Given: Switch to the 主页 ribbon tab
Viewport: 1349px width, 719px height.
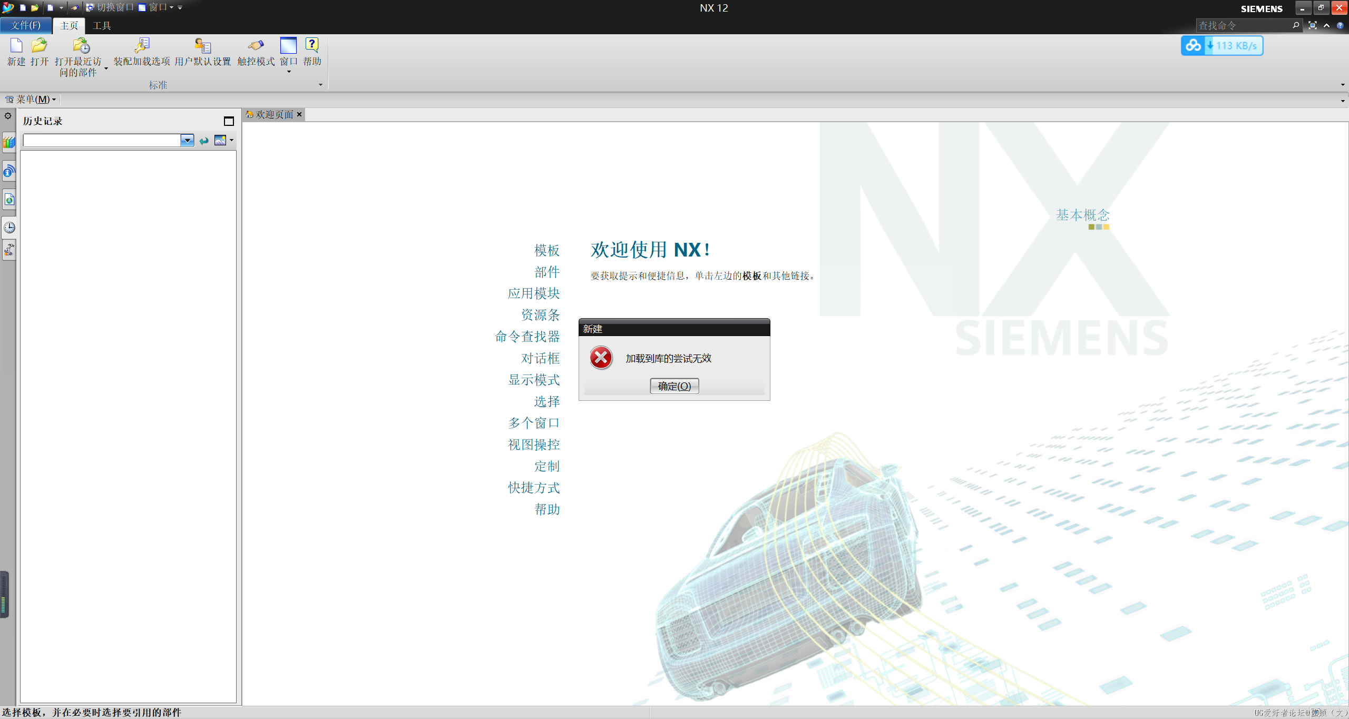Looking at the screenshot, I should (69, 25).
